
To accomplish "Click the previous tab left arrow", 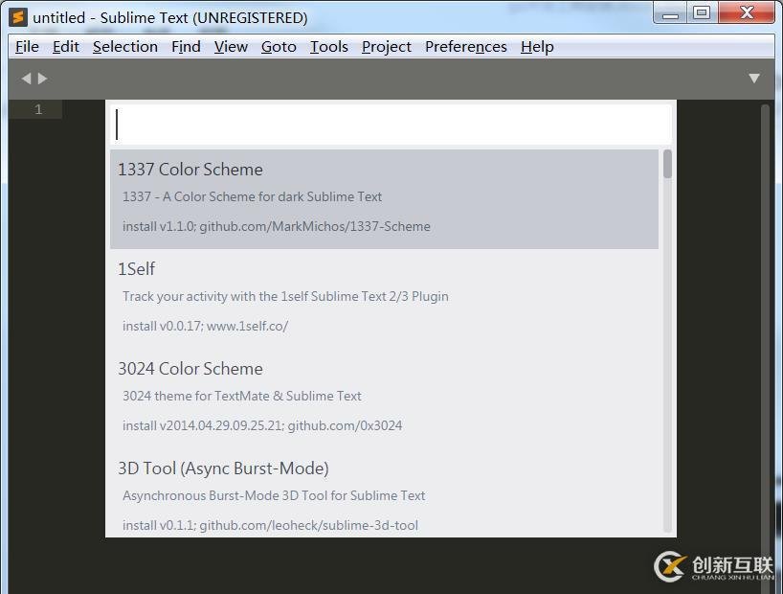I will 27,79.
